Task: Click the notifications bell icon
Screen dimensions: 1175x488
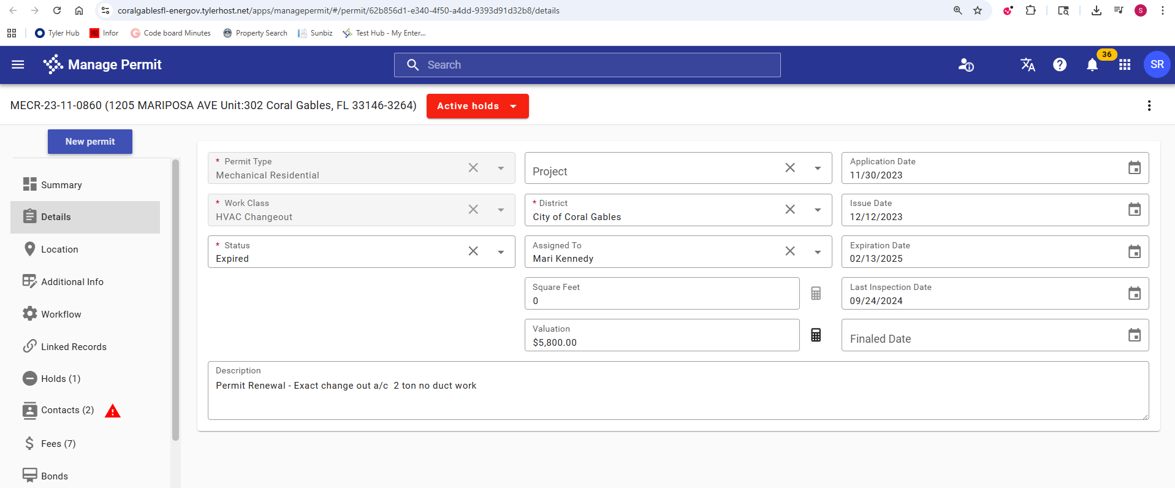Action: (1092, 65)
